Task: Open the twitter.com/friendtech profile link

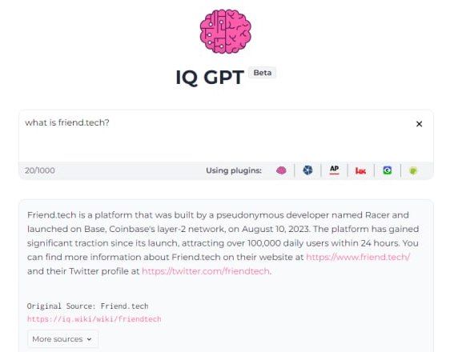Action: (x=206, y=271)
